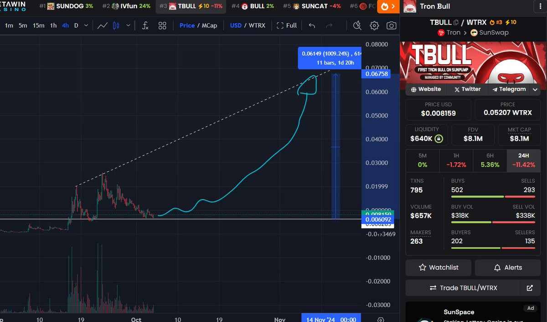
Task: Open trending pair #3 TBULL
Action: [x=190, y=6]
